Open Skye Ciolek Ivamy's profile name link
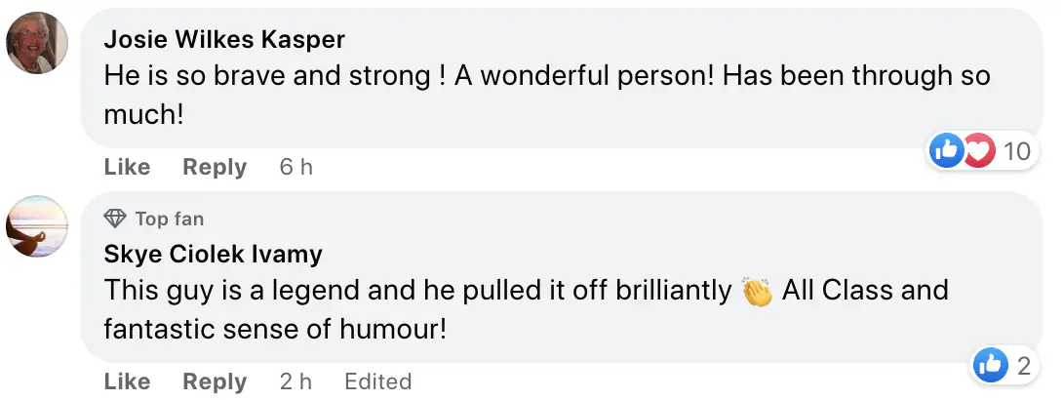Viewport: 1063px width, 400px height. click(214, 255)
